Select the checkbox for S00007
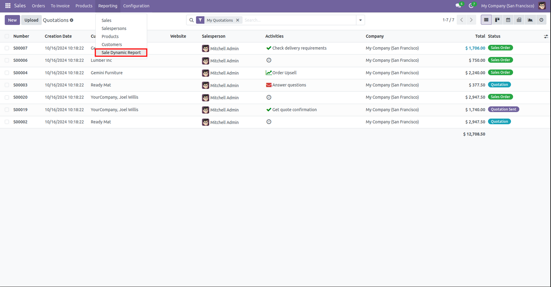551x287 pixels. (7, 48)
